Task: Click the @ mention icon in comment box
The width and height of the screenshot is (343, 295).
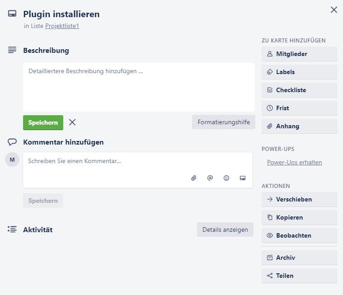Action: (x=210, y=178)
